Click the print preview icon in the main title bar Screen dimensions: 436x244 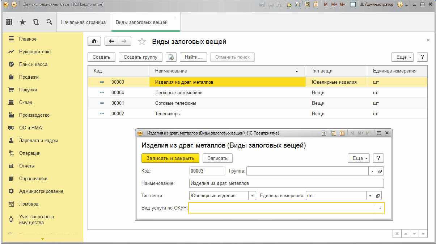click(279, 4)
